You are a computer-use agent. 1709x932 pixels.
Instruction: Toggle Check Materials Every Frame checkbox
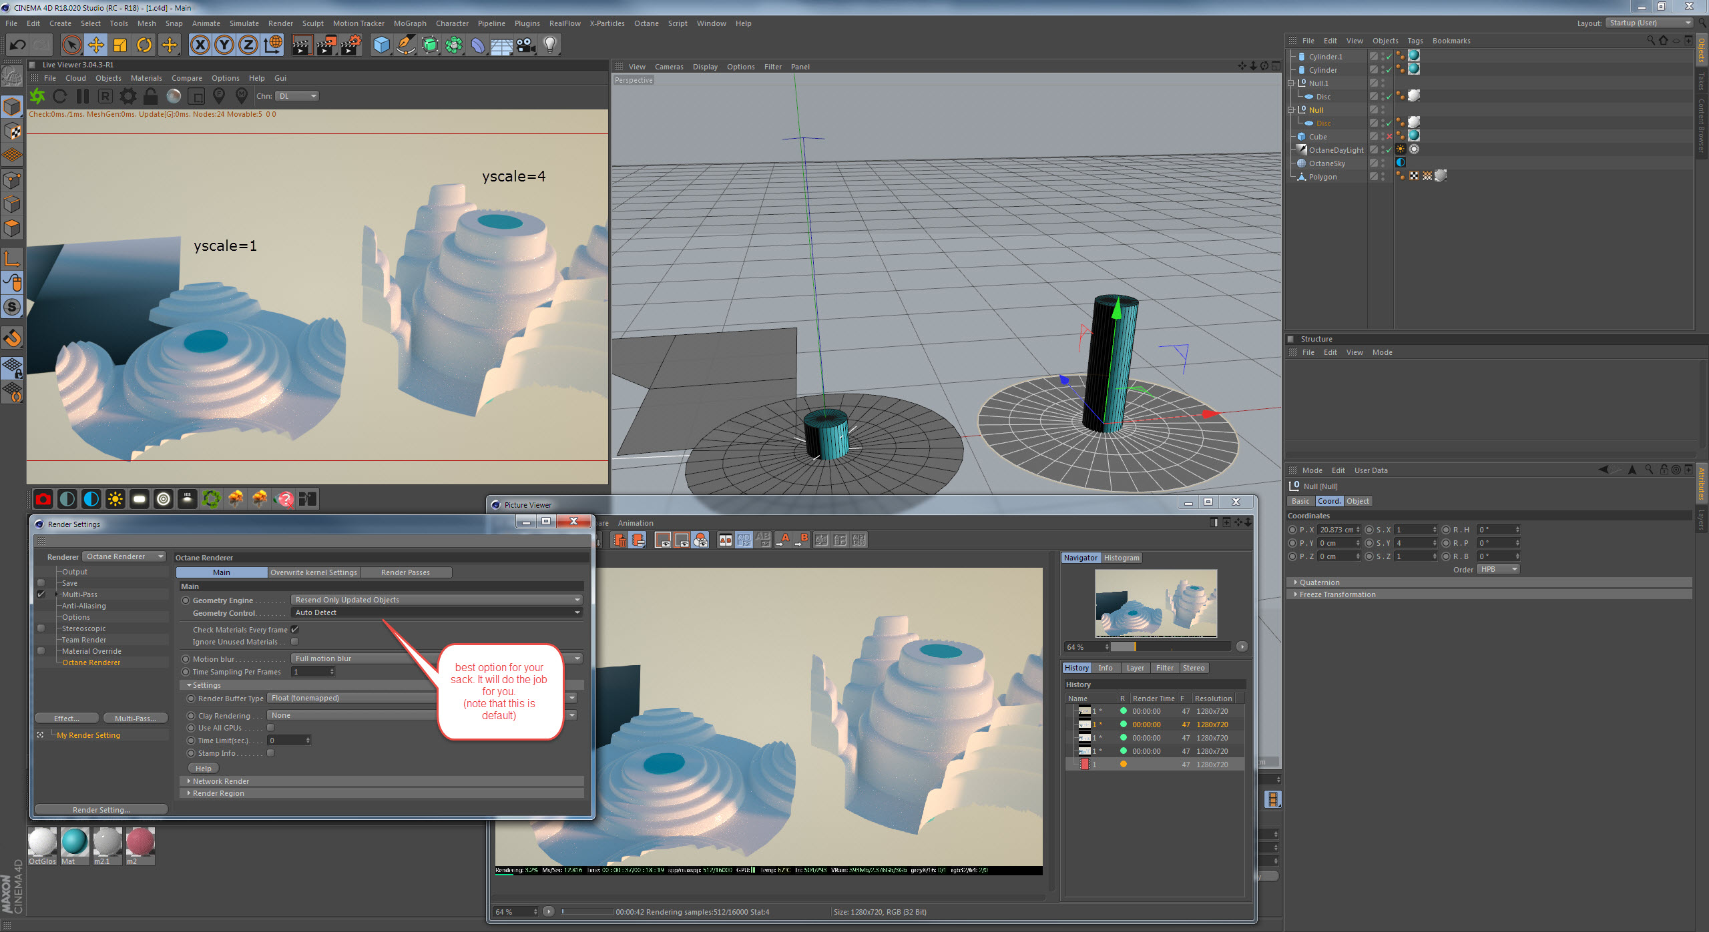[294, 629]
